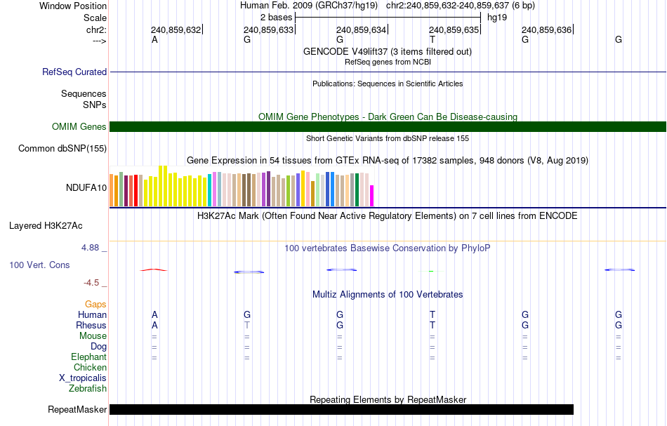667x426 pixels.
Task: Open the OMIM Genes track label
Action: pyautogui.click(x=79, y=127)
